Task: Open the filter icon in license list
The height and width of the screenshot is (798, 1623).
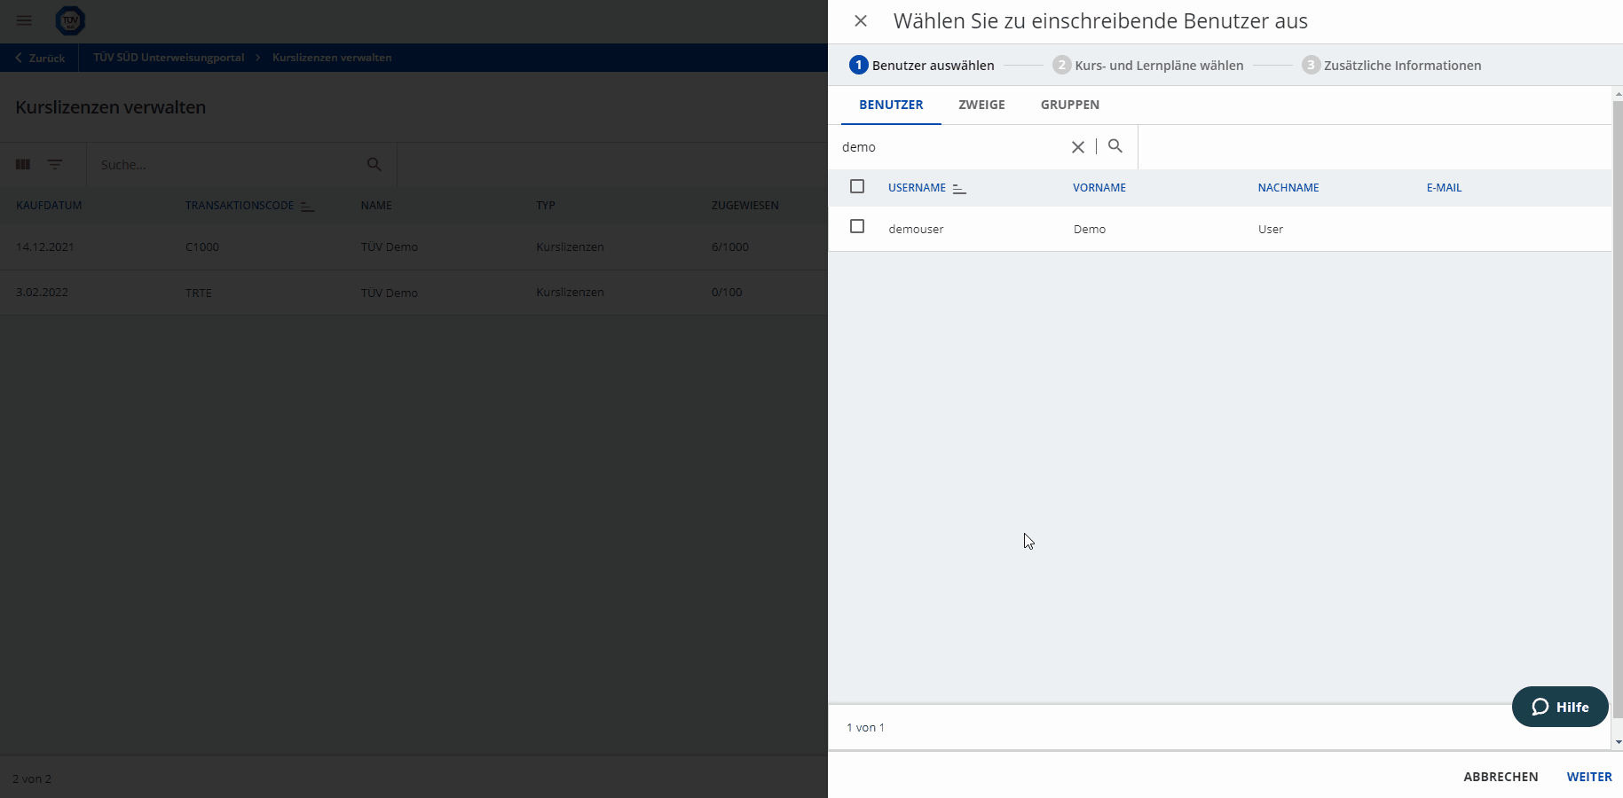Action: pos(55,165)
